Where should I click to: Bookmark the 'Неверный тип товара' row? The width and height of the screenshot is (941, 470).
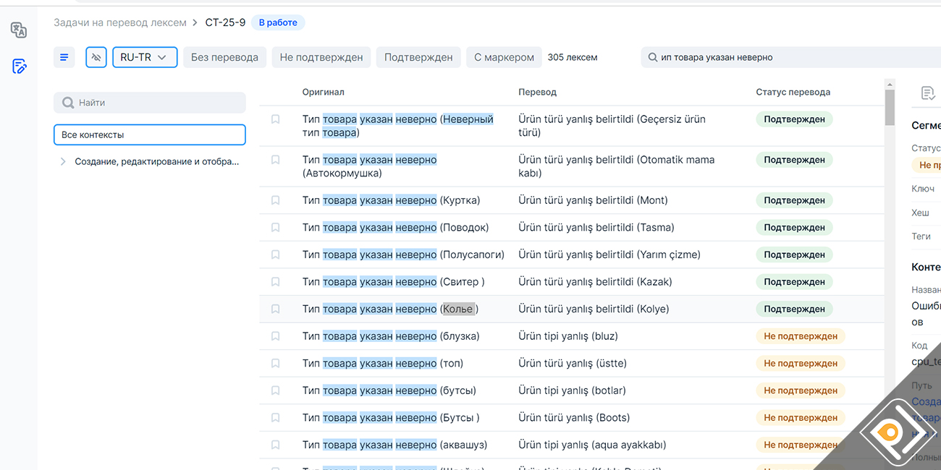pyautogui.click(x=276, y=119)
